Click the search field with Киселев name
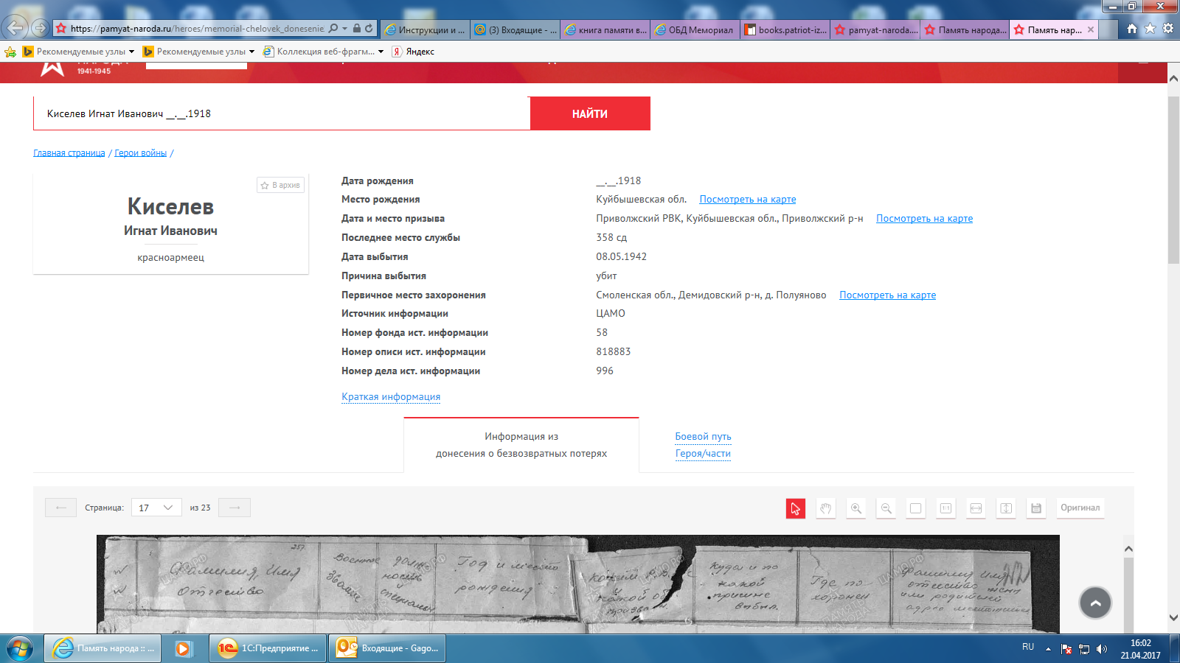Image resolution: width=1180 pixels, height=663 pixels. [282, 113]
